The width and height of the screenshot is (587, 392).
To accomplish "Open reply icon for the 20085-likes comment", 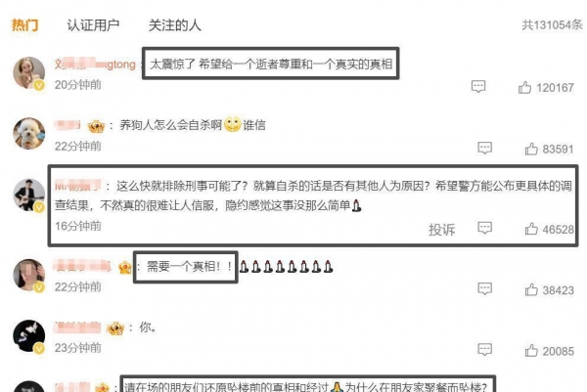I will pos(485,350).
